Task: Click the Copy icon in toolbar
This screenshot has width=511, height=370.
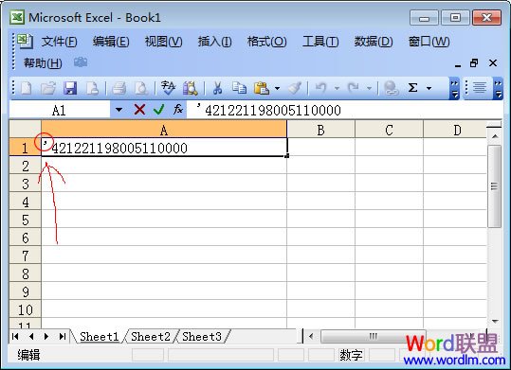Action: pos(239,88)
